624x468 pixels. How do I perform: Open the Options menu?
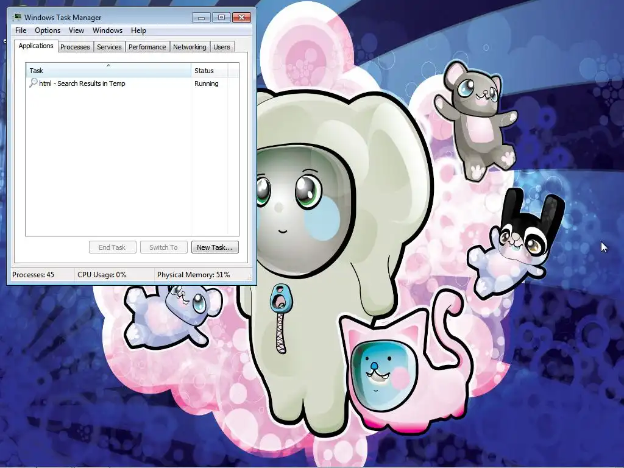click(x=48, y=30)
